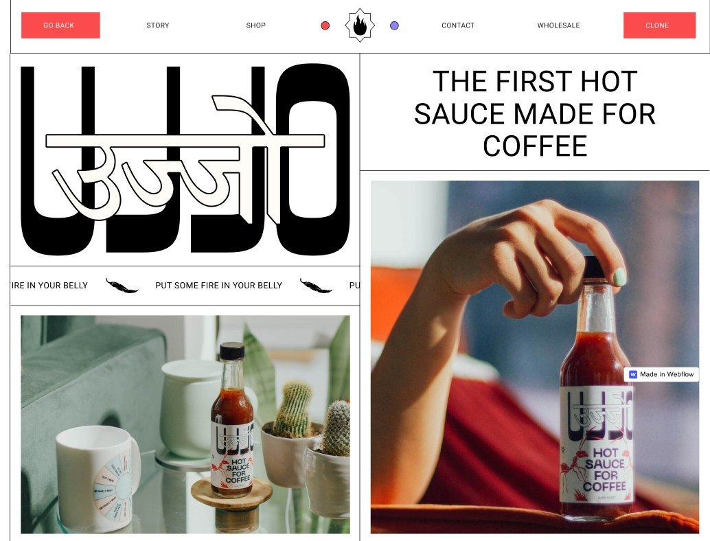Viewport: 710px width, 541px height.
Task: Open the photo of the bottle beside mugs and cacti
Action: tap(185, 424)
